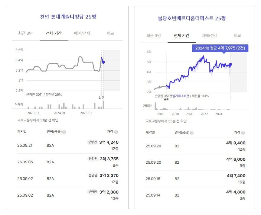This screenshot has height=215, width=261.
Task: Click help icon beside 면적(공급) in 천안 롯데캐슬더청당 panel
Action: pos(64,132)
